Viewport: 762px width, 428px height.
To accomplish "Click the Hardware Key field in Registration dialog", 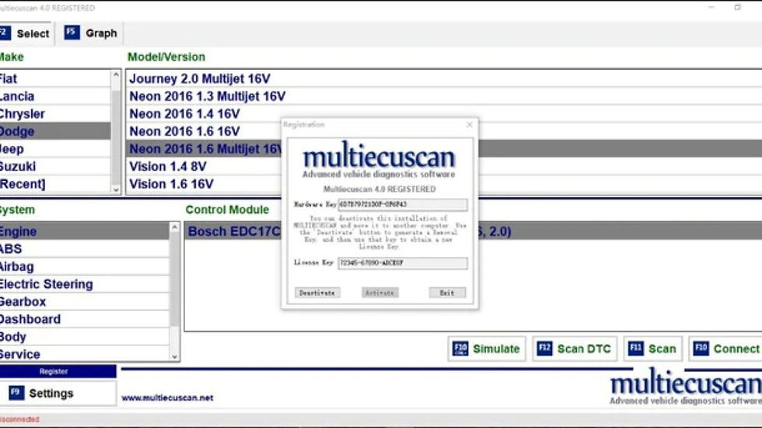I will (x=403, y=204).
